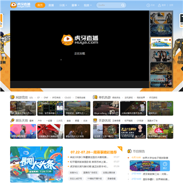Open the 世界大学生电子竞技联赛 schedule entry
Image resolution: width=183 pixels, height=183 pixels.
coord(155,158)
